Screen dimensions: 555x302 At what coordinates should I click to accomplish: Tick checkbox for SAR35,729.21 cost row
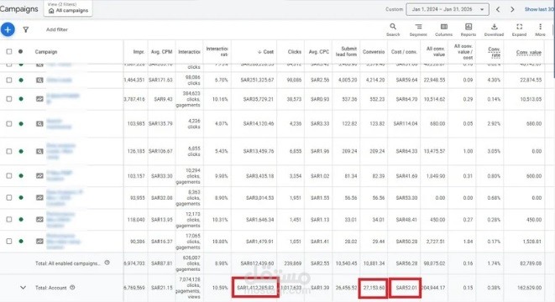click(9, 99)
